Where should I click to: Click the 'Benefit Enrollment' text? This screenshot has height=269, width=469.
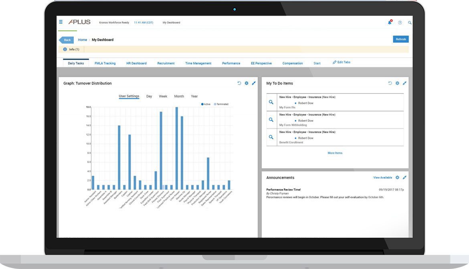click(291, 142)
